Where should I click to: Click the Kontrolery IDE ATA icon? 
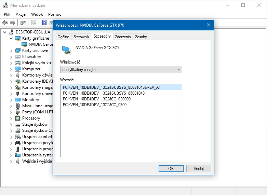[18, 81]
